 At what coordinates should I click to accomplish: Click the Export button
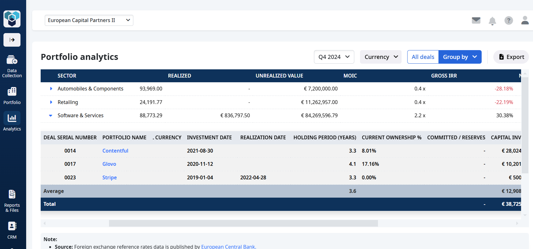tap(511, 57)
